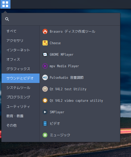Switch to the プログラミング category
The image size is (131, 157).
pos(20,97)
